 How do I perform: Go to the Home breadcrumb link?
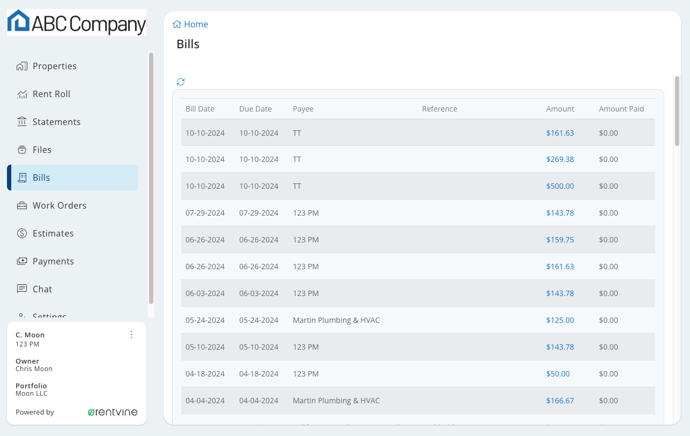(196, 24)
